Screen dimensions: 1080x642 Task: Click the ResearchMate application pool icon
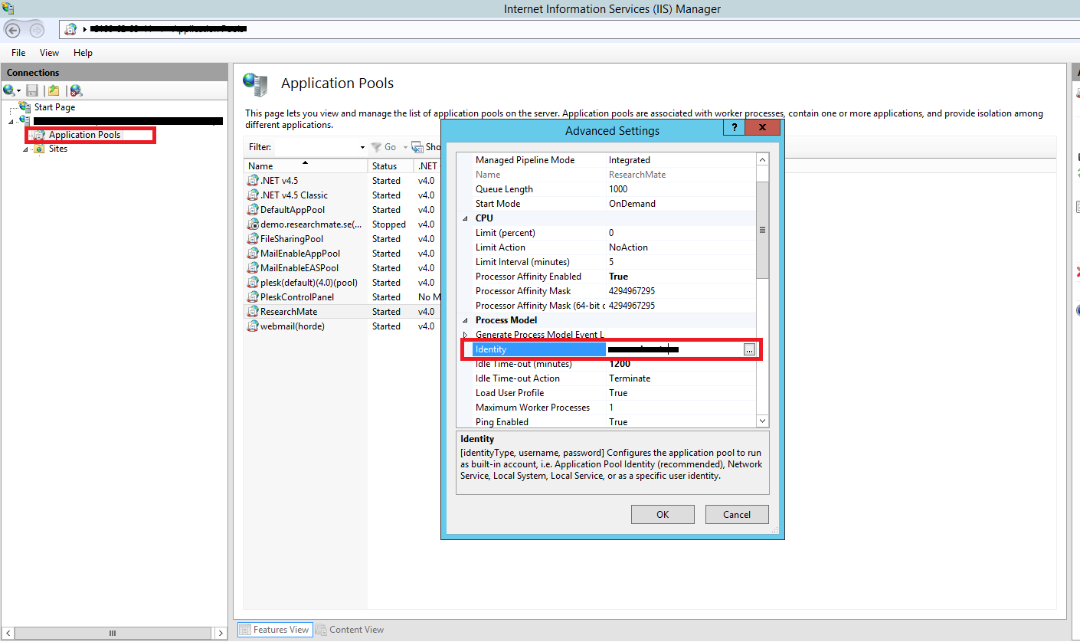pos(253,312)
